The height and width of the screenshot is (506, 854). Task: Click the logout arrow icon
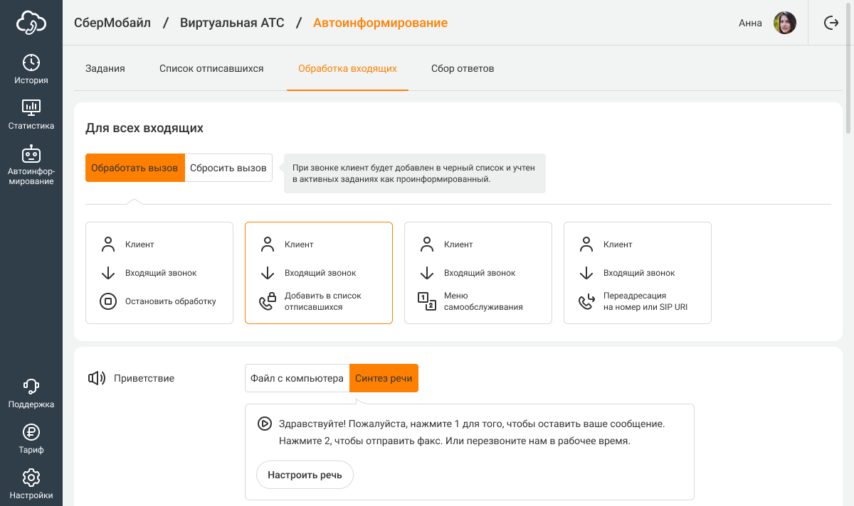click(x=831, y=23)
